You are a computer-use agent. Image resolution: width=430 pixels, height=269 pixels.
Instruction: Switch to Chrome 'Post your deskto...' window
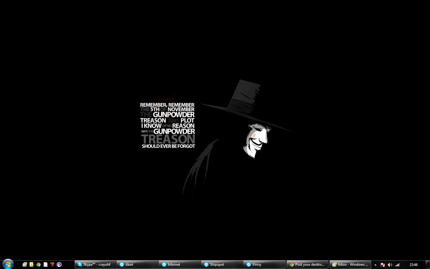click(307, 265)
